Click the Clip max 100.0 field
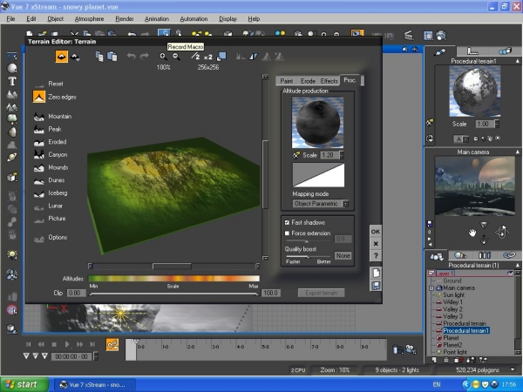 tap(271, 293)
